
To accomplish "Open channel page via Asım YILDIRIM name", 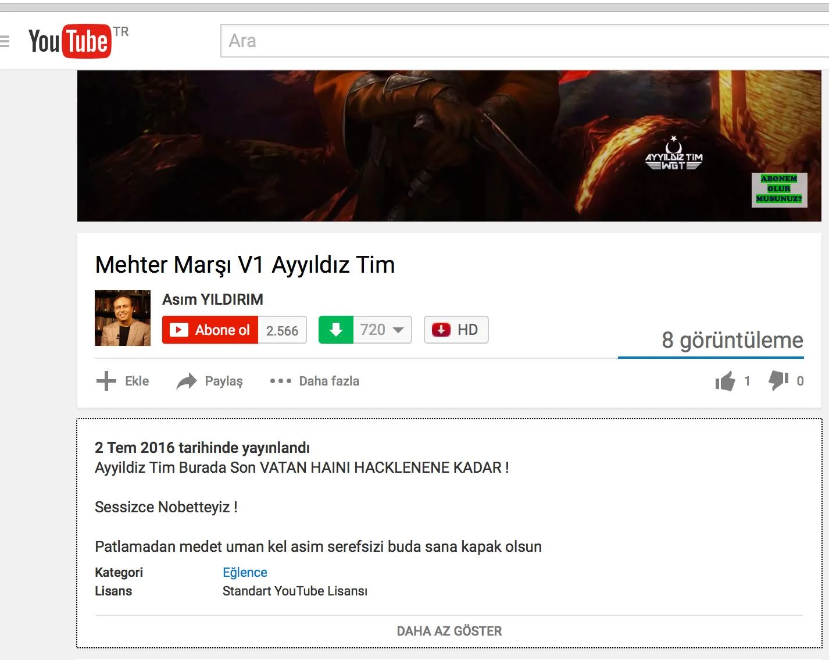I will (213, 299).
